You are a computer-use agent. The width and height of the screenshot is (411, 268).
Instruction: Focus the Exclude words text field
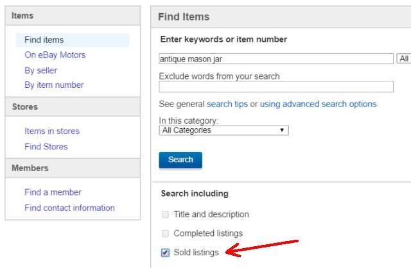click(x=276, y=87)
